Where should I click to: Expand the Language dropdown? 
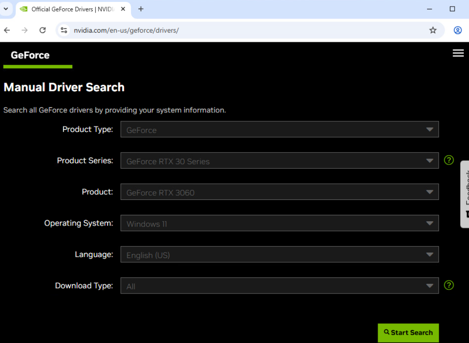279,254
